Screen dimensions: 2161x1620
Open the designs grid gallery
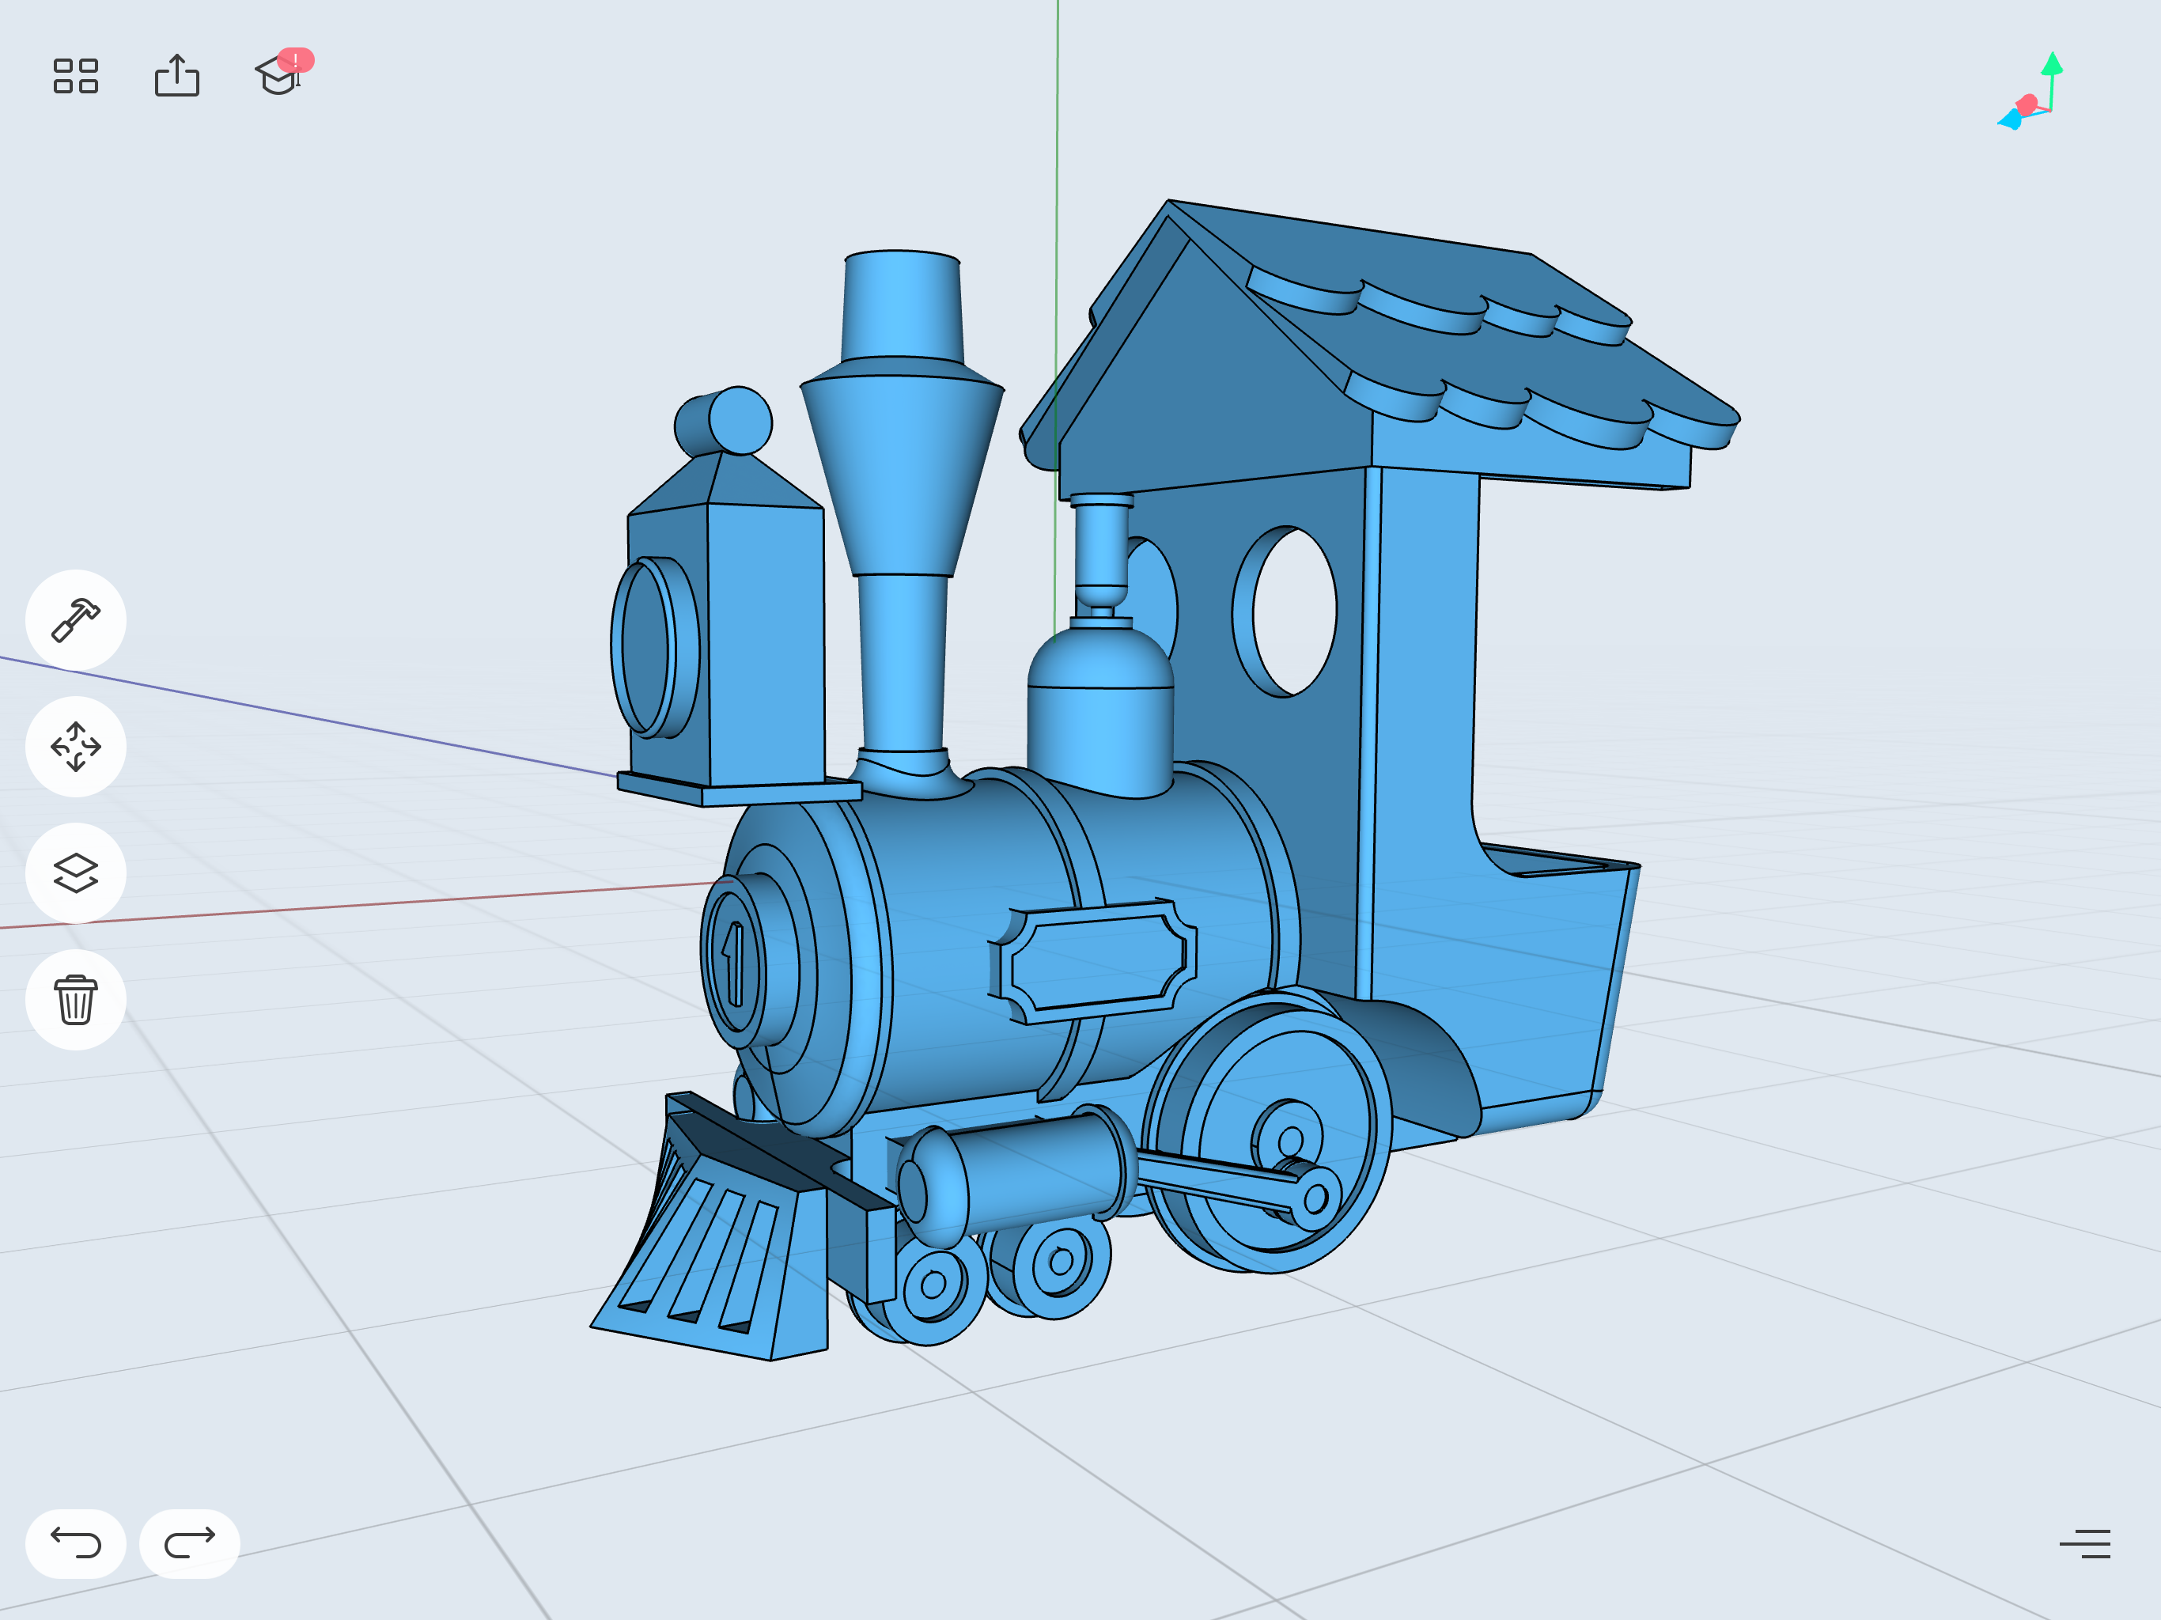(75, 75)
